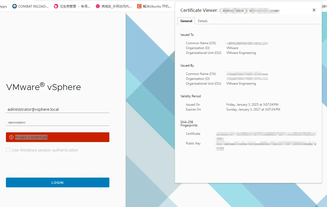Viewport: 327px width, 207px height.
Task: Click the Expires On label
Action: (193, 109)
